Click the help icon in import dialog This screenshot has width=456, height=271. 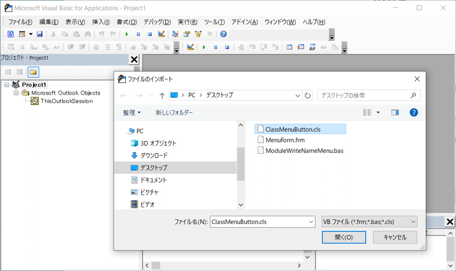414,112
